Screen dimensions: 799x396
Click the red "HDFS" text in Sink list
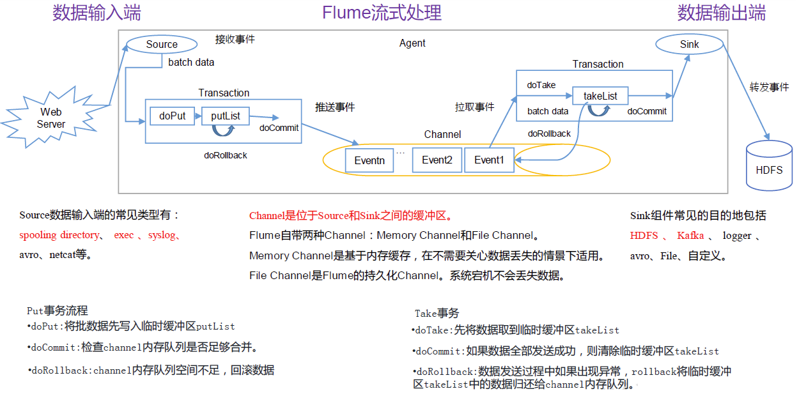[644, 236]
